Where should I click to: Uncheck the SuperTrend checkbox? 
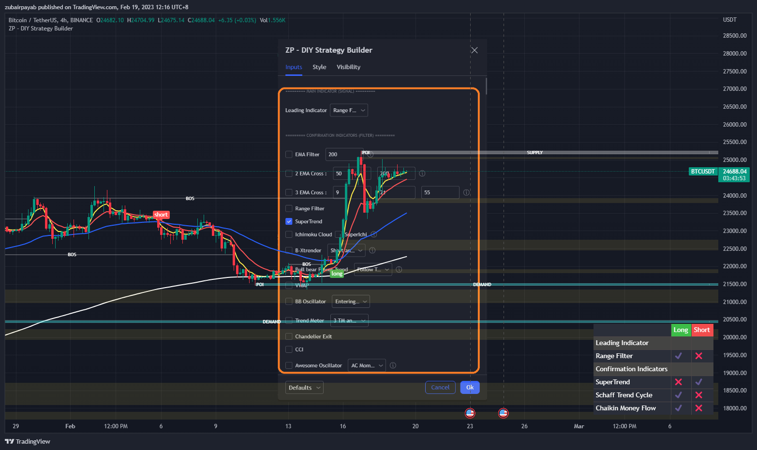[x=289, y=221]
